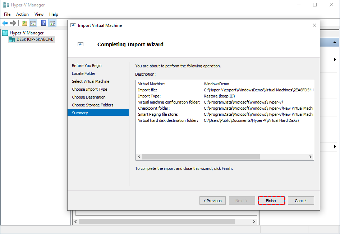The height and width of the screenshot is (234, 340).
Task: Click the Up One Level folder icon
Action: point(24,23)
